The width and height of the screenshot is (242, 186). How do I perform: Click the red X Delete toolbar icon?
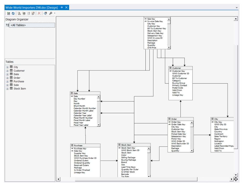[x=39, y=13]
